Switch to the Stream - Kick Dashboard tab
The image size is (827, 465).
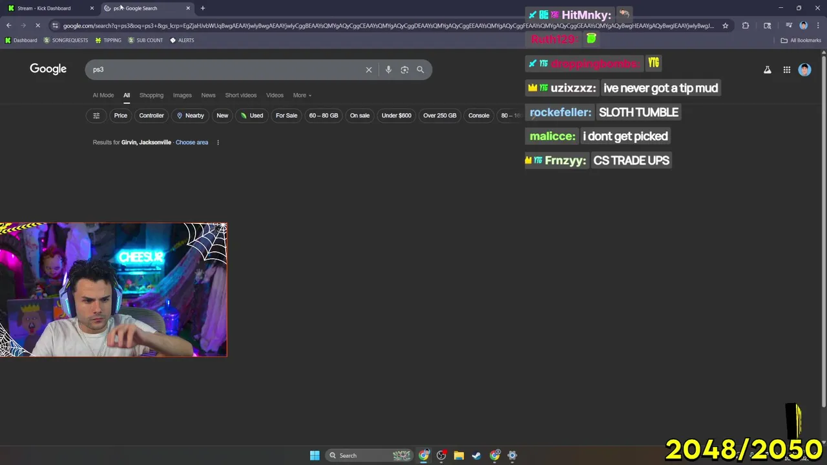point(50,8)
